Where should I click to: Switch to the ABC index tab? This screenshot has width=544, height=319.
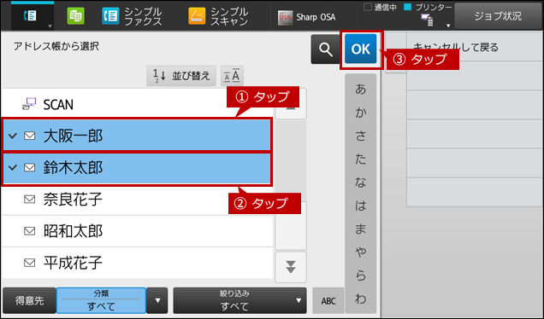[328, 301]
